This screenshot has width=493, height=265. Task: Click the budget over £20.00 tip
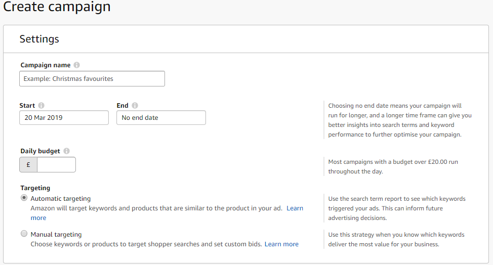click(393, 166)
